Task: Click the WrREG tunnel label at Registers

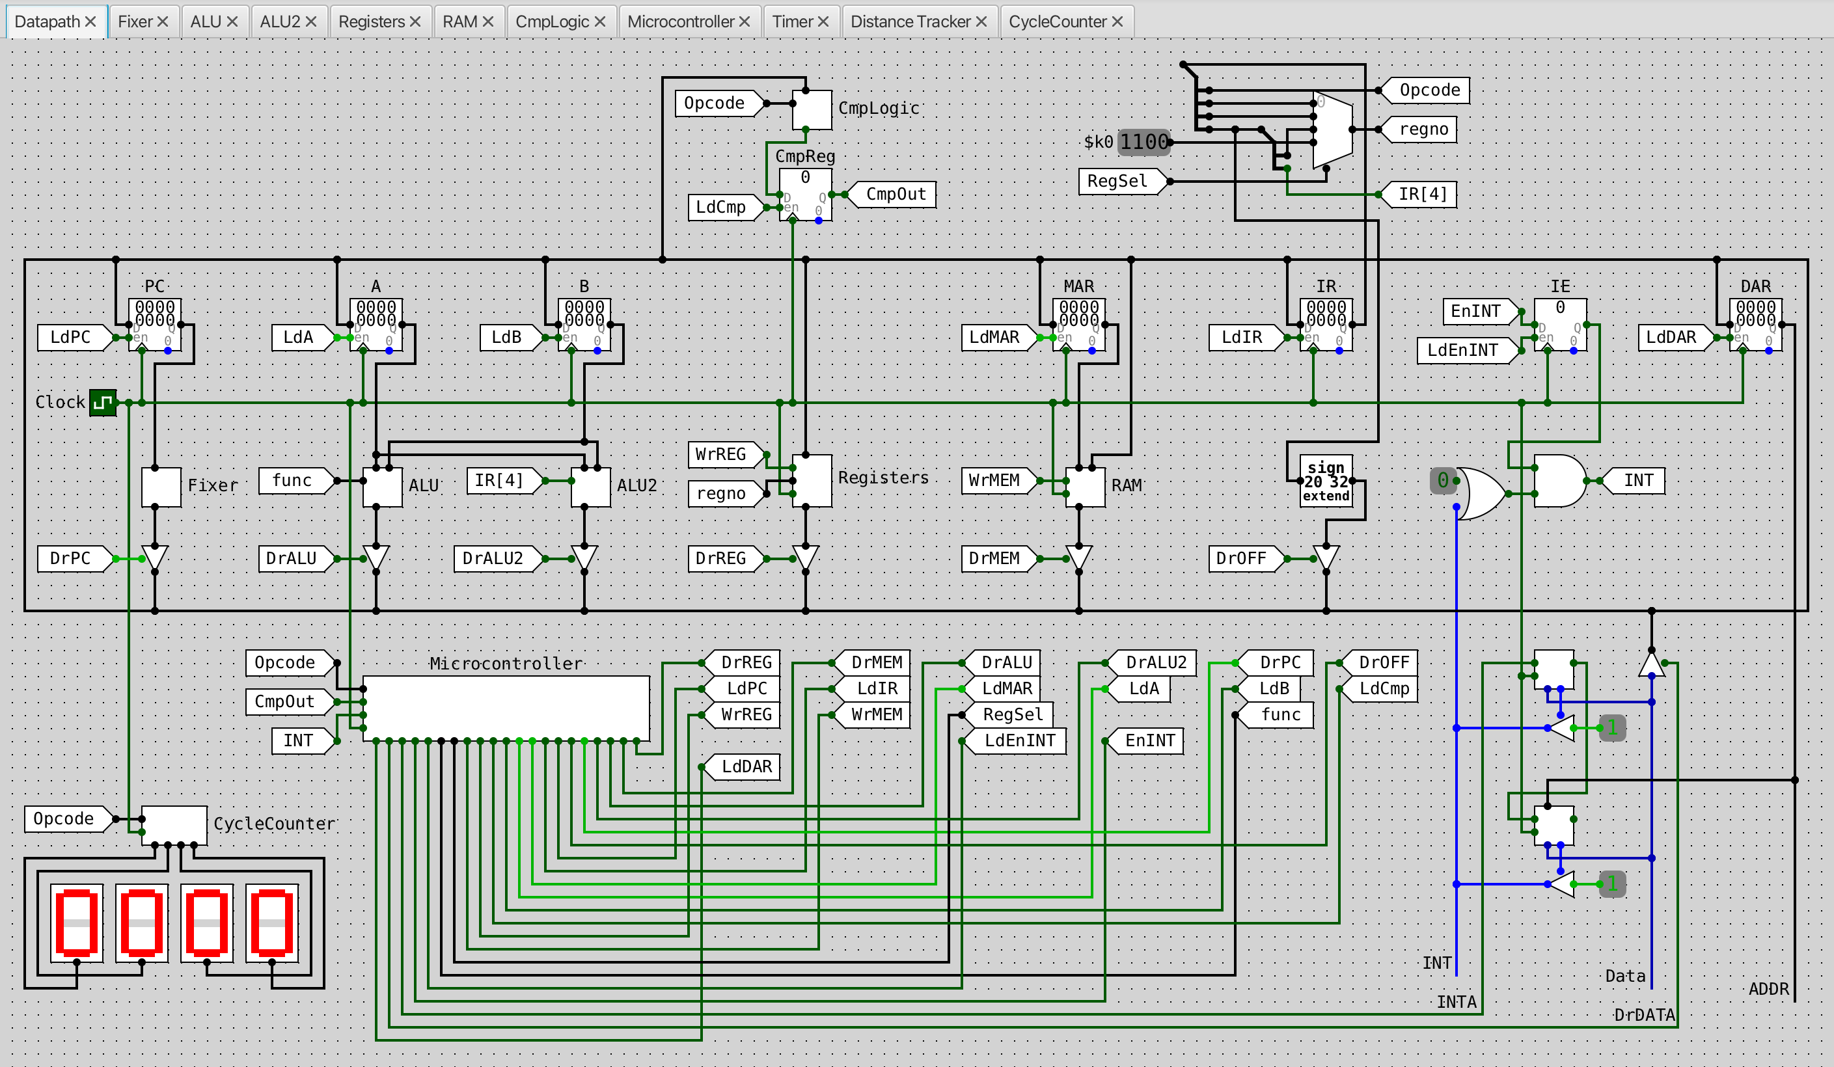Action: click(721, 455)
